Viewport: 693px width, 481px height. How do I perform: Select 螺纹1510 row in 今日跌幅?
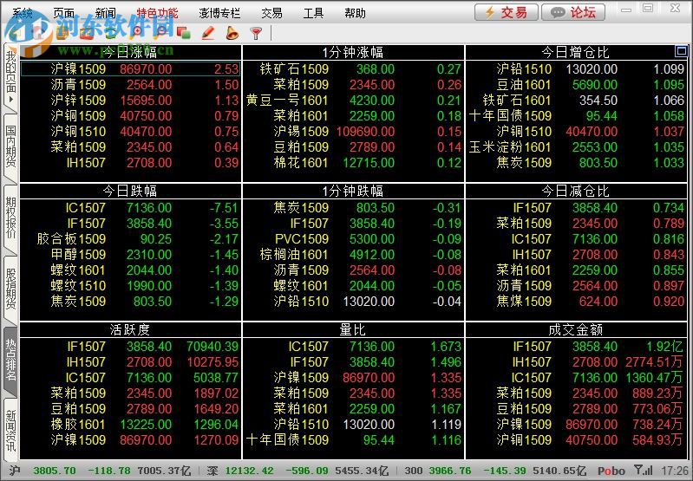point(130,286)
